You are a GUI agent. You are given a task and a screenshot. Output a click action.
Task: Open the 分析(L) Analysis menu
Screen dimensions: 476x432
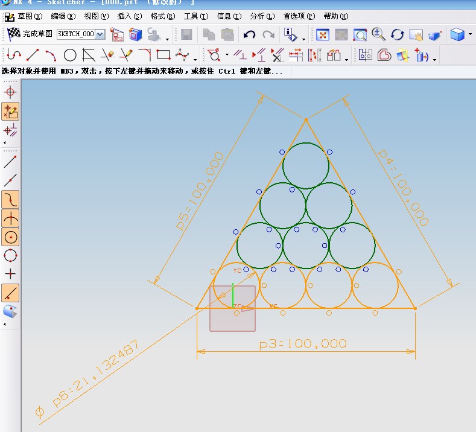tap(262, 16)
